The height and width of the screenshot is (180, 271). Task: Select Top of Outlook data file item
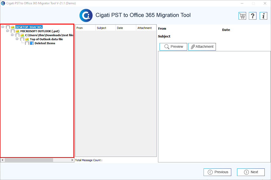pyautogui.click(x=46, y=39)
